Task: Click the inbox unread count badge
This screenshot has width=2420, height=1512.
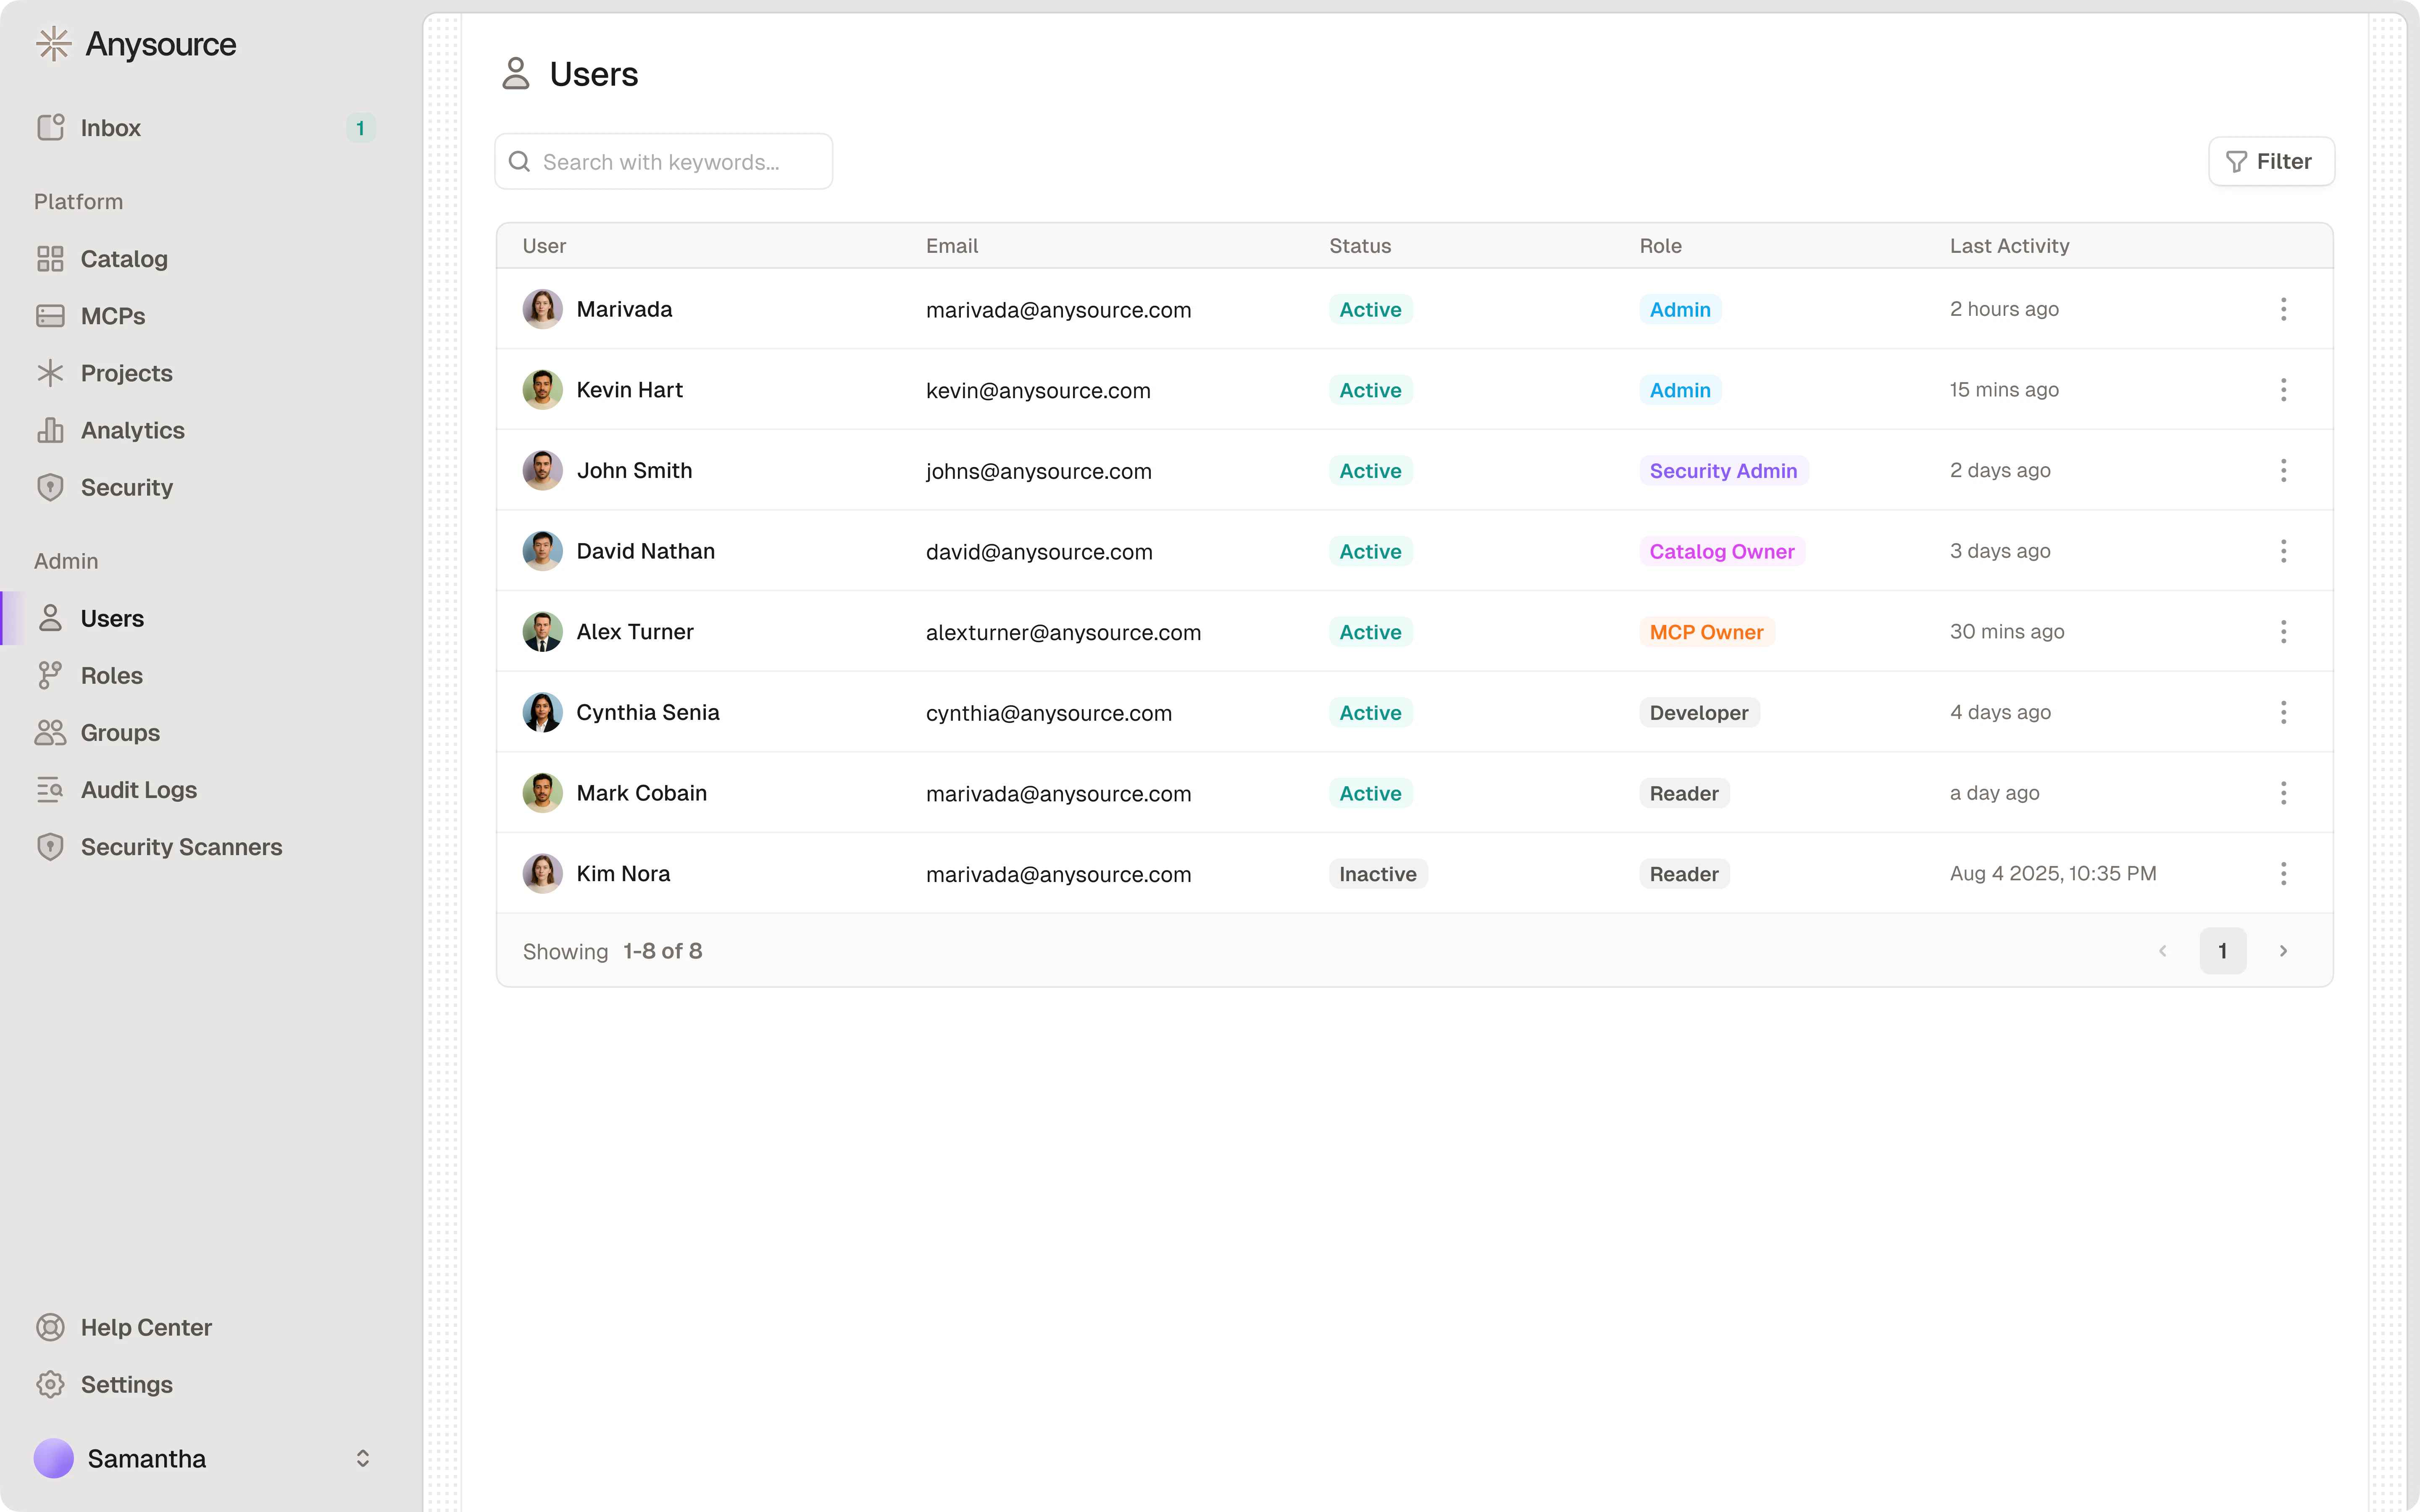Action: click(x=360, y=128)
